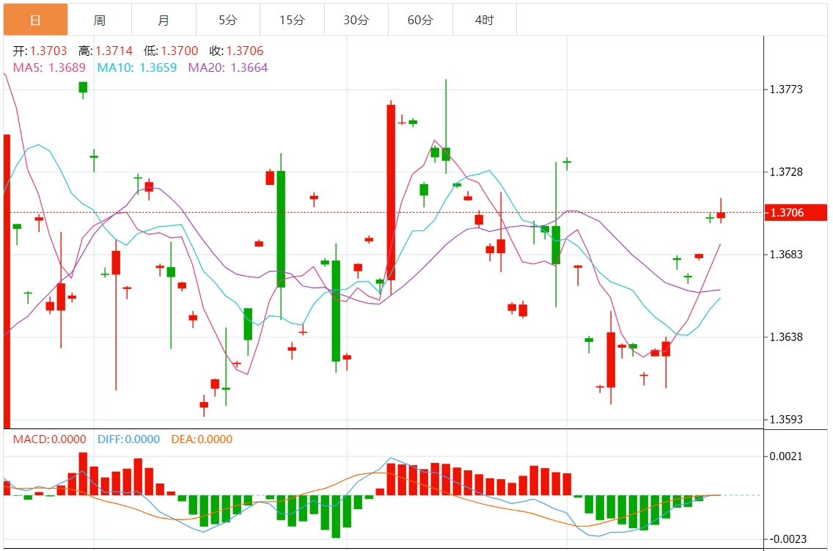Click the -0.0023 MACD axis label

(788, 539)
